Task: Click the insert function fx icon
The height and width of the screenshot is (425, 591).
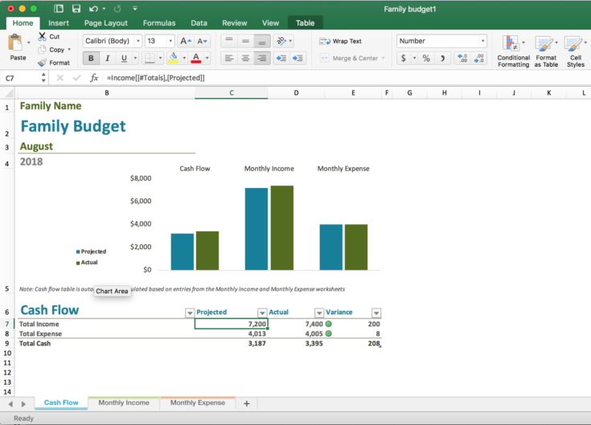Action: (94, 78)
